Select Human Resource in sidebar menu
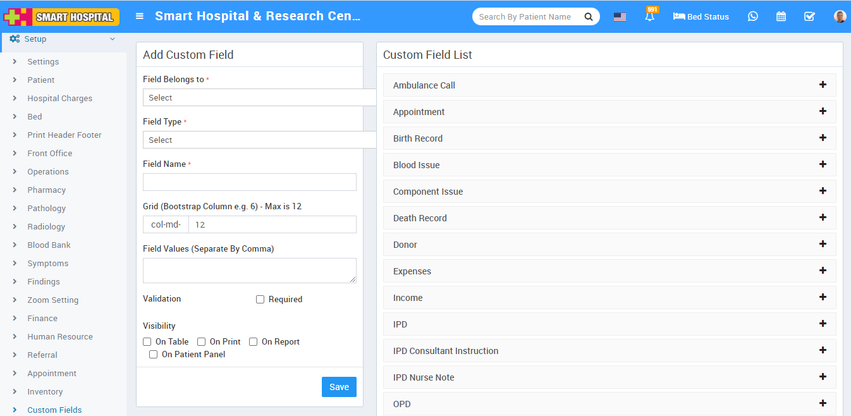Viewport: 851px width, 416px height. (x=60, y=336)
